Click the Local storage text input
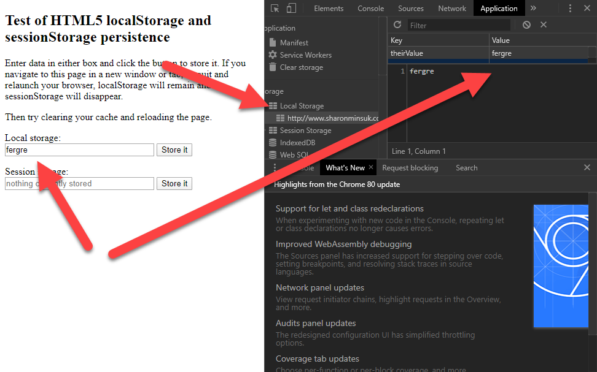 79,150
